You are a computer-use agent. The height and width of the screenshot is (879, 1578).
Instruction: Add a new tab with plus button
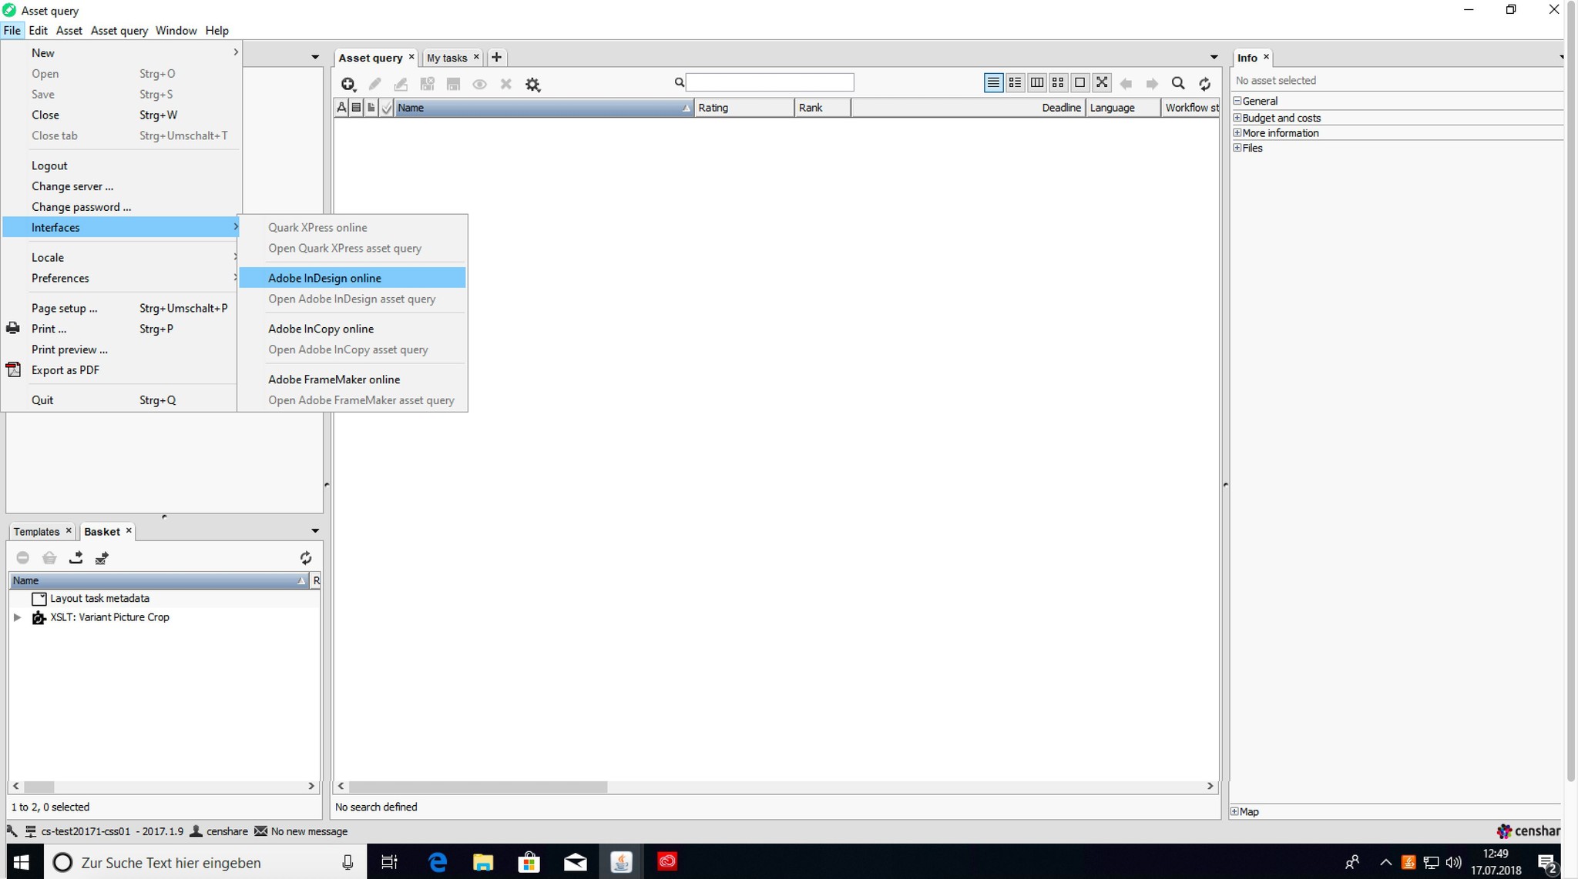(496, 57)
